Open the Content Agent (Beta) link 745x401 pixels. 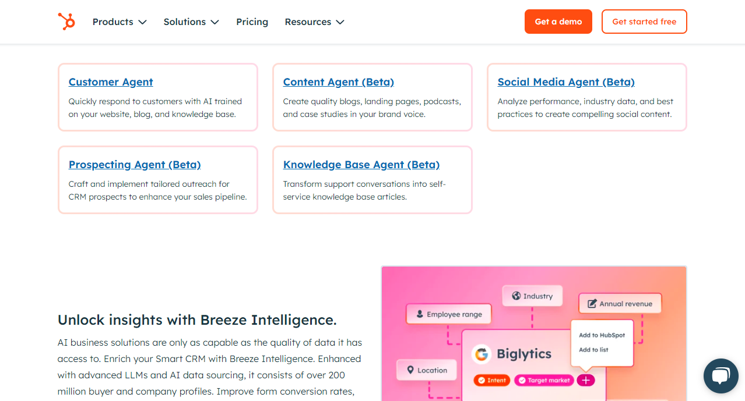338,82
